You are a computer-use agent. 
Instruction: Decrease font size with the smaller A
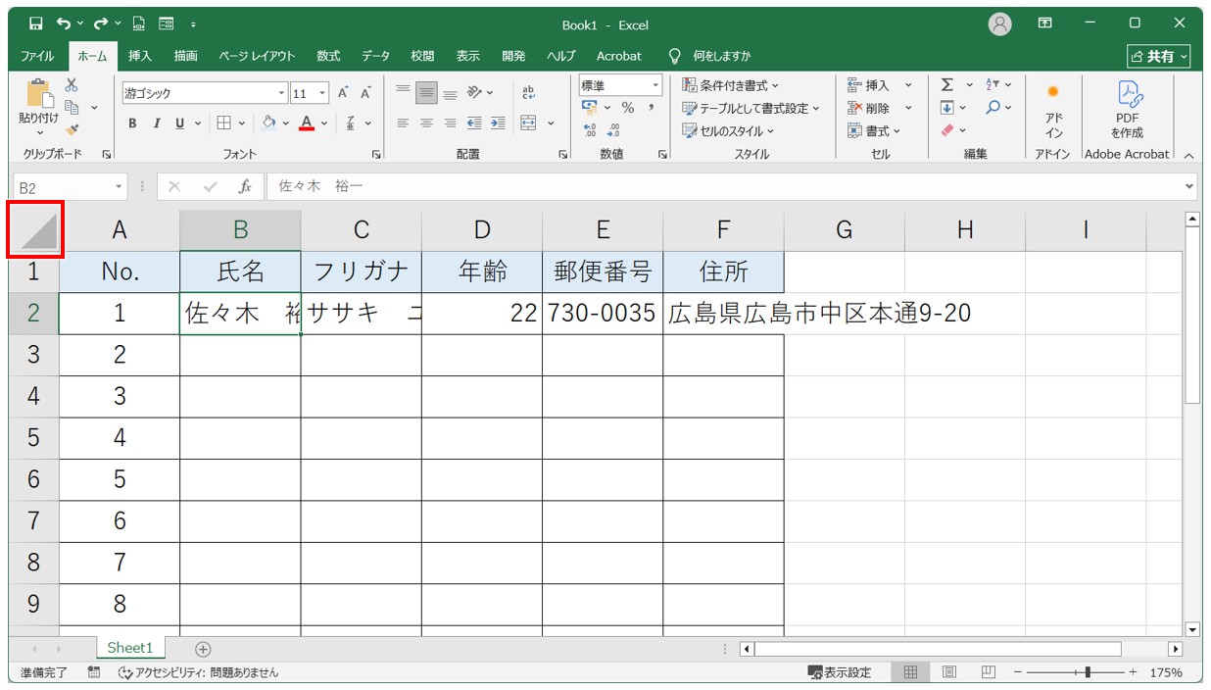tap(366, 93)
